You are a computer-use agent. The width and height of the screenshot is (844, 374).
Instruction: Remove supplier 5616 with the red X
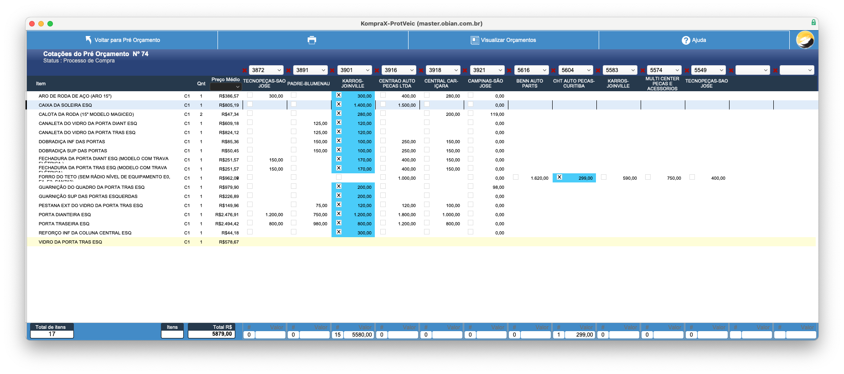point(509,70)
